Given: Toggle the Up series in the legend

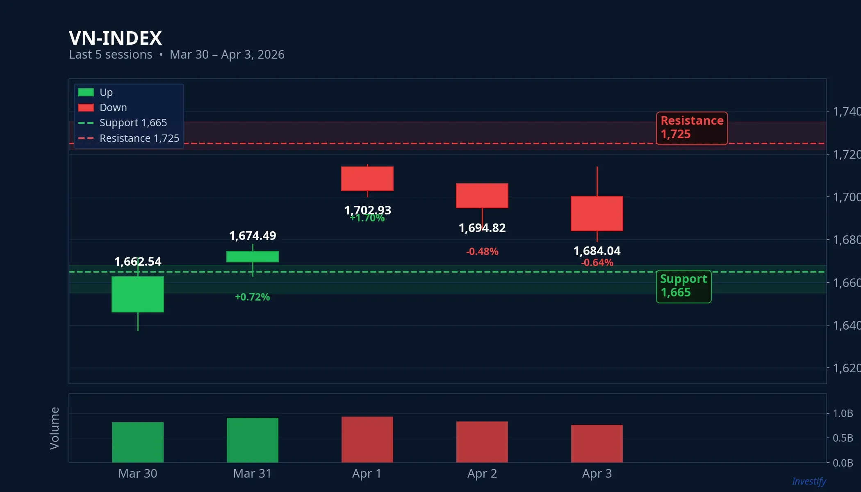Looking at the screenshot, I should click(x=106, y=92).
